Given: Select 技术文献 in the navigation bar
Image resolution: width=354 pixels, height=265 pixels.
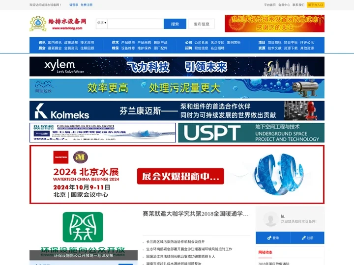Looking at the screenshot, I should pos(274,48).
